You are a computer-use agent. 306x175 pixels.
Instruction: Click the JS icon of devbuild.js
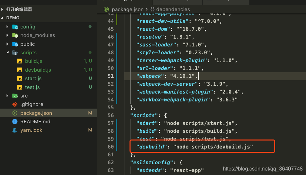(20, 70)
